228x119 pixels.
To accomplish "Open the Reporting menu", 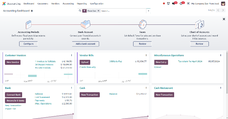I will [82, 4].
